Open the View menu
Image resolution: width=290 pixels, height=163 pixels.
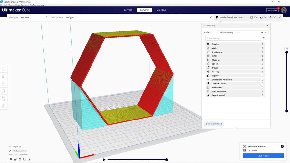pyautogui.click(x=11, y=5)
